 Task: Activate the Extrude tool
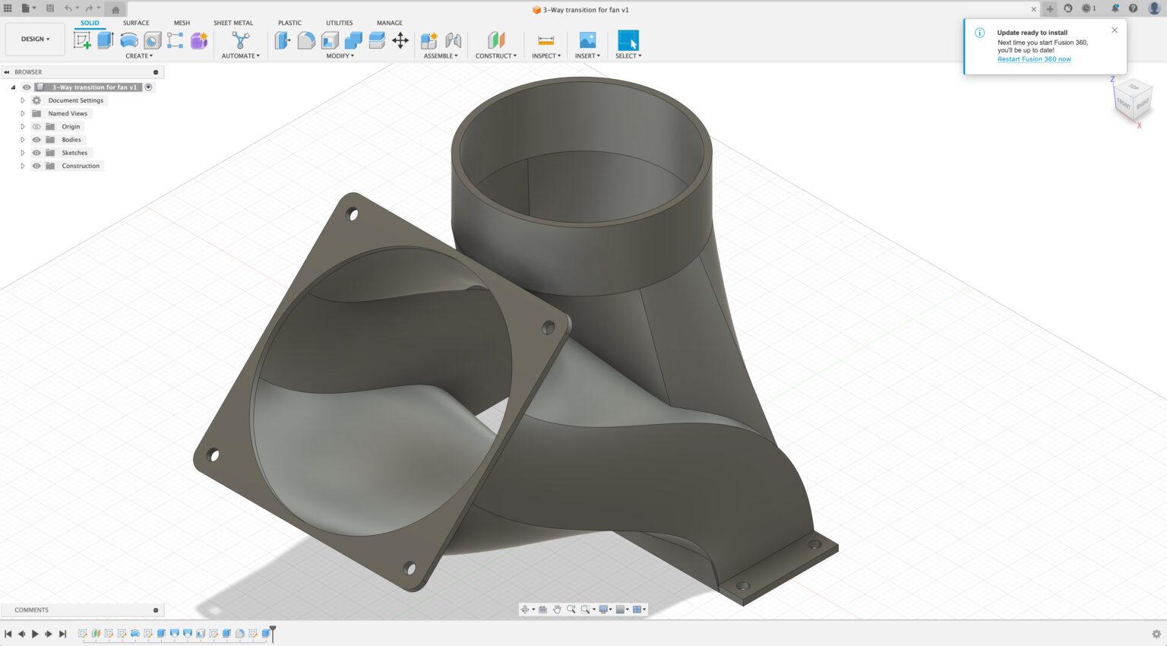[x=103, y=39]
